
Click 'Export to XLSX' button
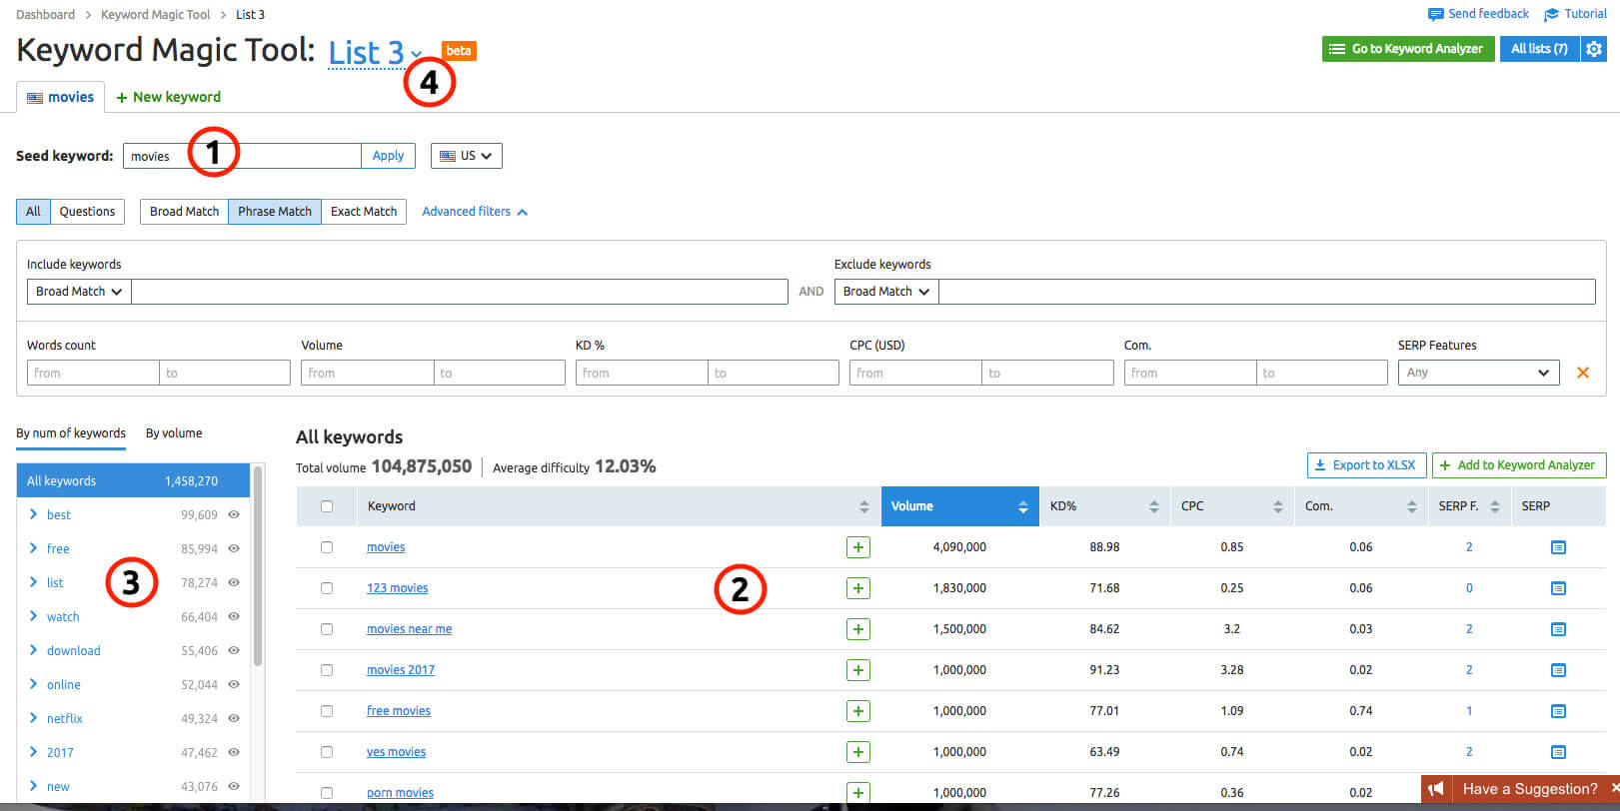pyautogui.click(x=1365, y=465)
